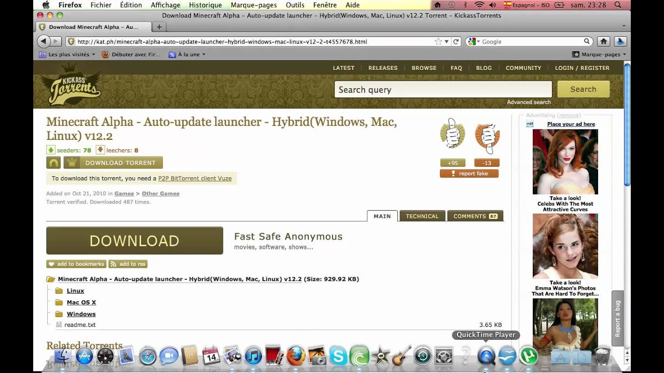Click the magnet link icon beside Download Torrent
The width and height of the screenshot is (664, 373).
pos(53,163)
